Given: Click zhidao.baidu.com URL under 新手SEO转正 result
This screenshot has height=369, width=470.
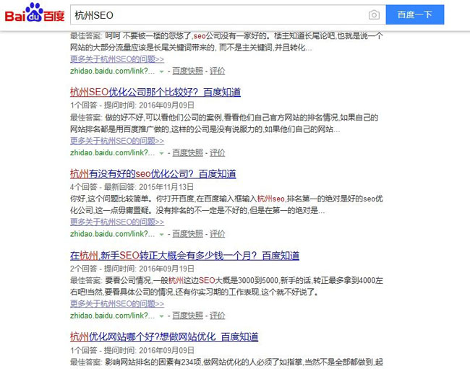Looking at the screenshot, I should tap(112, 316).
